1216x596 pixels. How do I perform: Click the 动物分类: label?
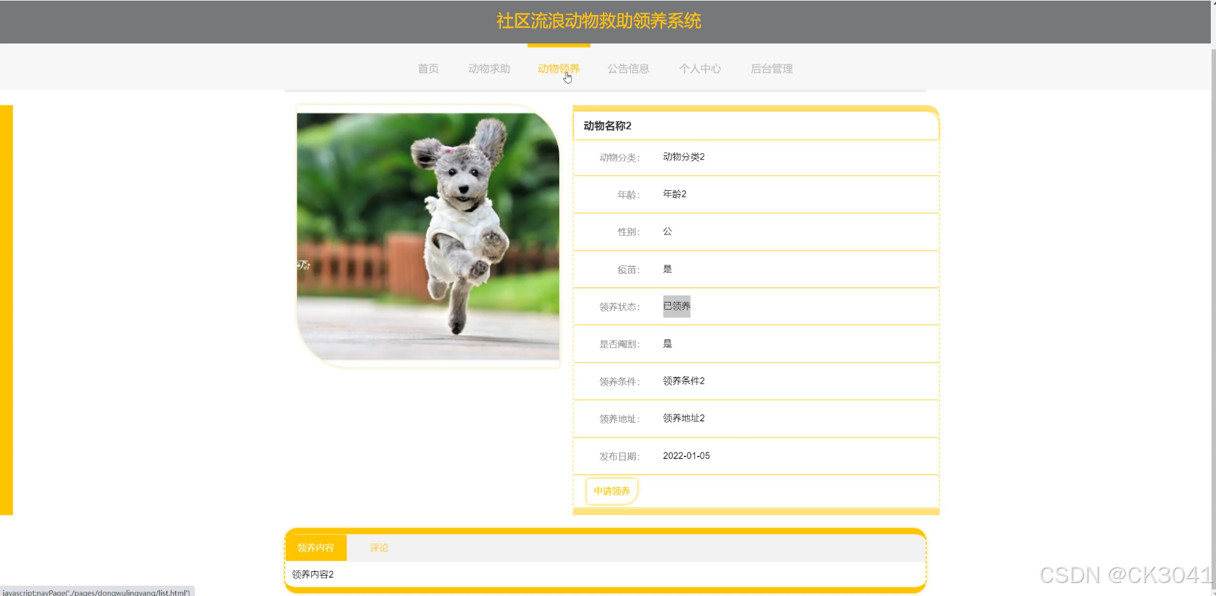pos(619,158)
